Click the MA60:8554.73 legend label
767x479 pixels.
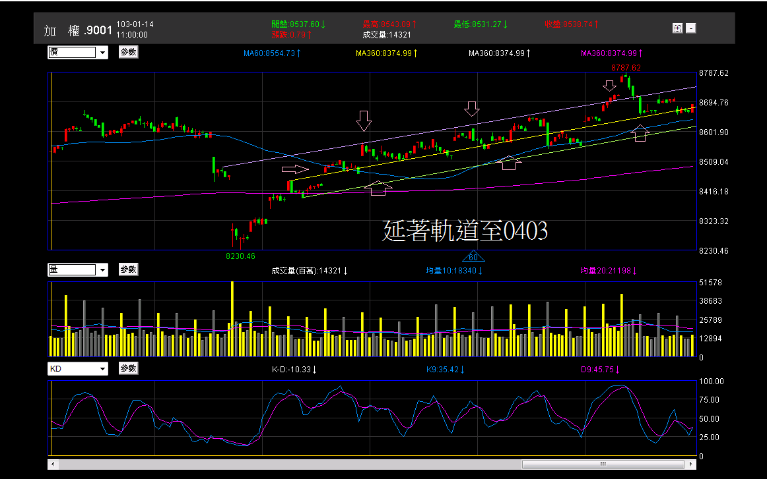tap(273, 52)
